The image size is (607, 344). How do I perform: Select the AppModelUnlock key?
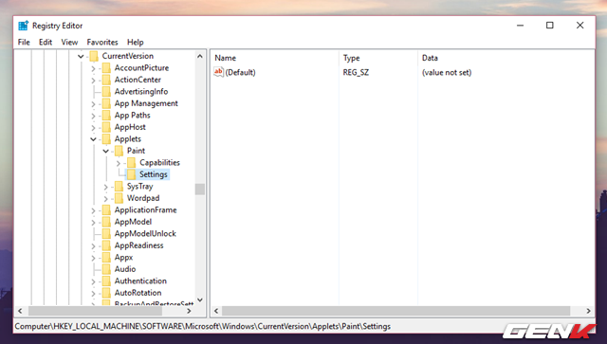coord(145,234)
